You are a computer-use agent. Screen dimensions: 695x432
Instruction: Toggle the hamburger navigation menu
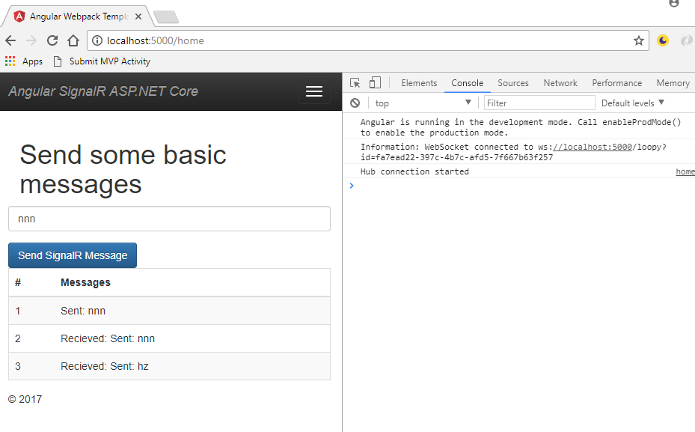click(314, 91)
